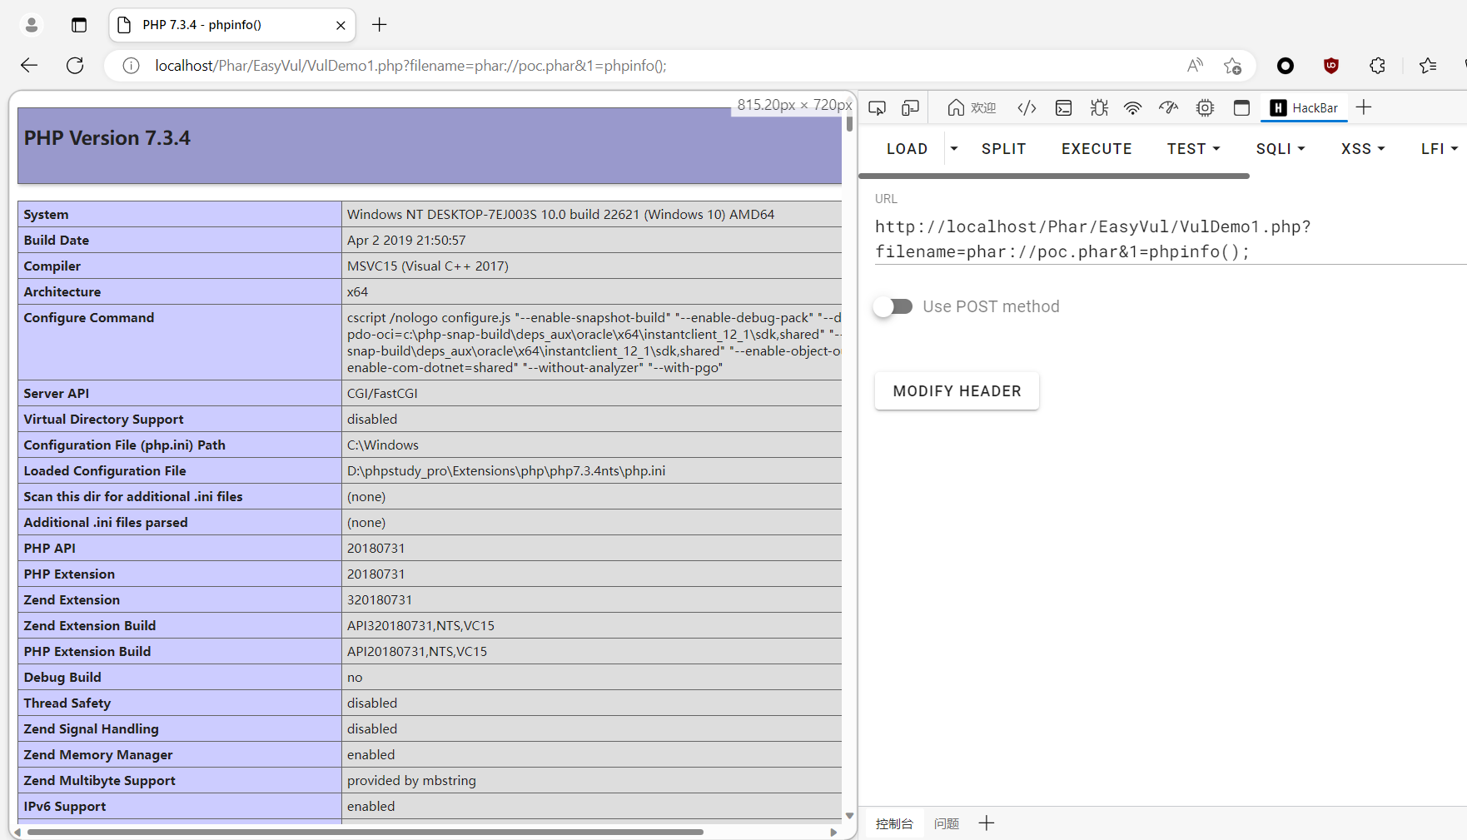Click HackBar EXECUTE button
1467x840 pixels.
click(1097, 149)
